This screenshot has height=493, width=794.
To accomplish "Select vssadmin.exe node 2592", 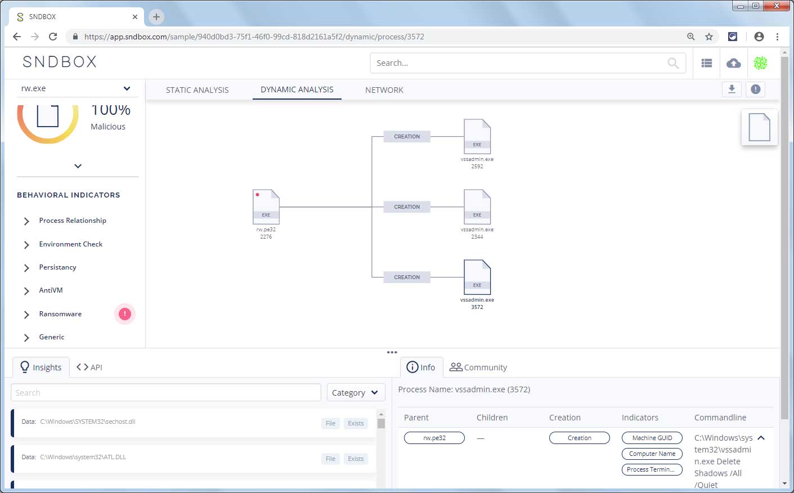I will (477, 137).
